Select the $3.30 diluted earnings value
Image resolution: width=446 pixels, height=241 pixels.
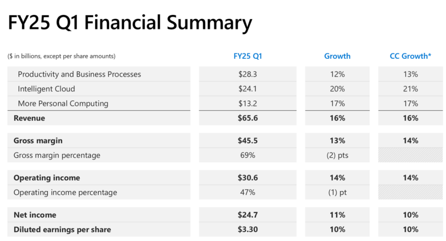tap(248, 229)
